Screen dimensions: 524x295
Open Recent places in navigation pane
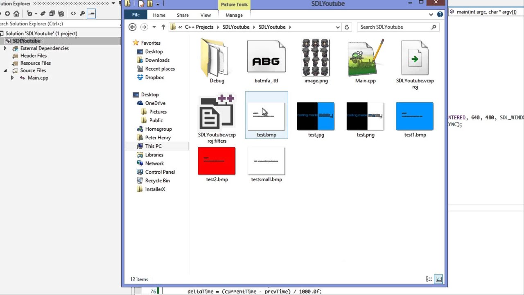click(160, 69)
